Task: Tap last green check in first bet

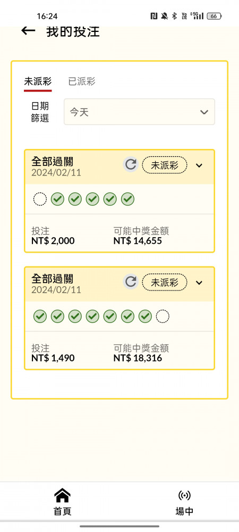Action: (x=127, y=199)
